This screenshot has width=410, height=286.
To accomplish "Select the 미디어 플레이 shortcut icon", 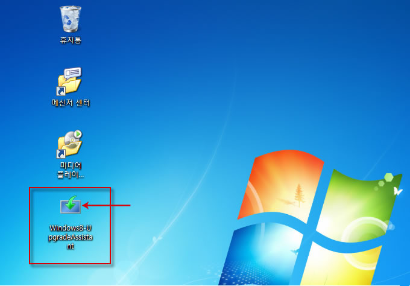I will click(69, 144).
